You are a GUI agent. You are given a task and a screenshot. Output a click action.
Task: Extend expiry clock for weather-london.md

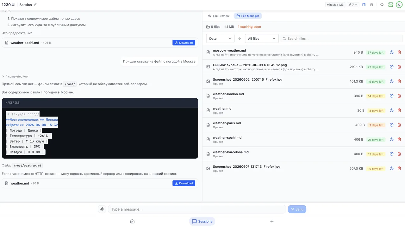(391, 96)
